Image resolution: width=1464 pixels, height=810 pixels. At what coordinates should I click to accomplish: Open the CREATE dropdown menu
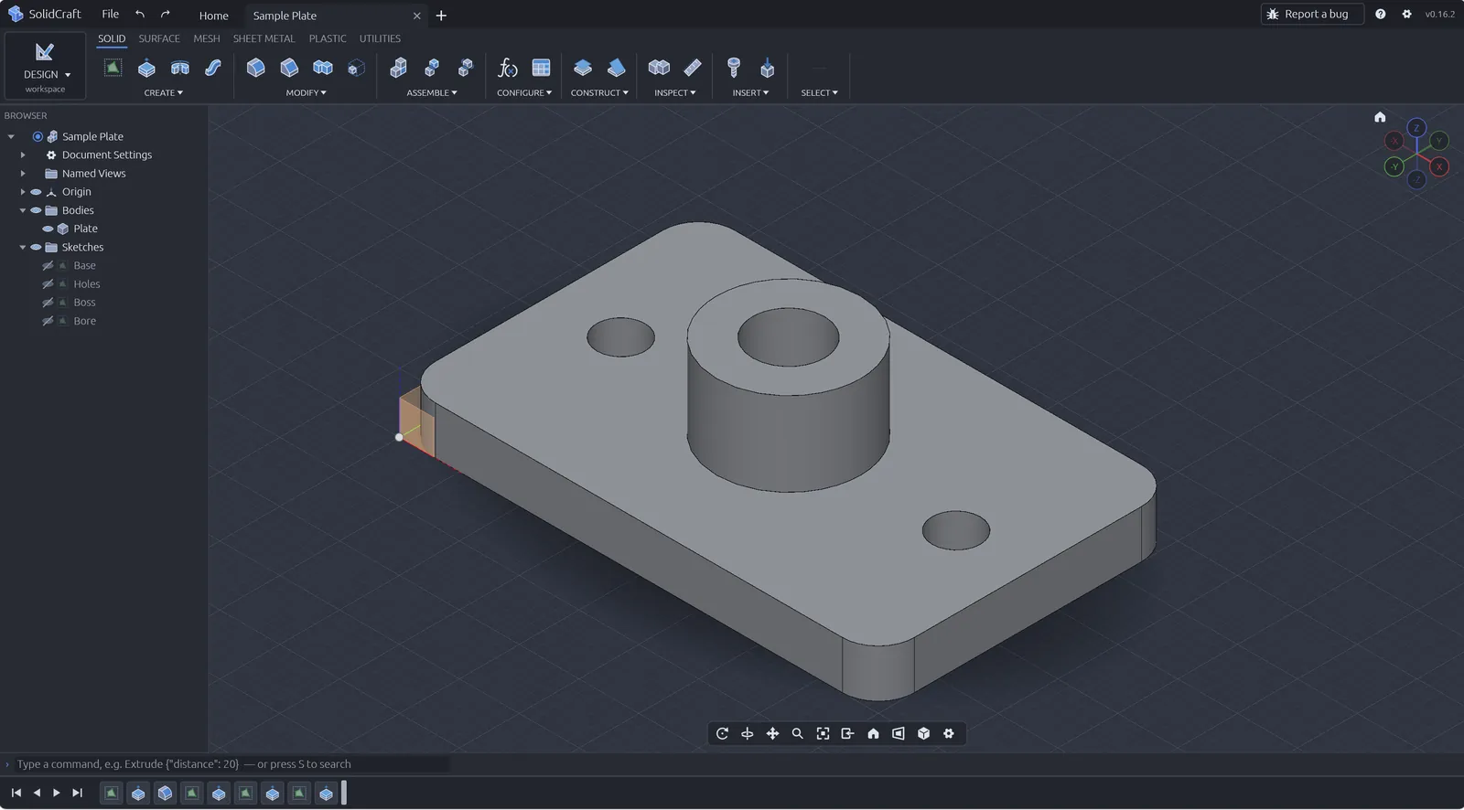pos(163,92)
